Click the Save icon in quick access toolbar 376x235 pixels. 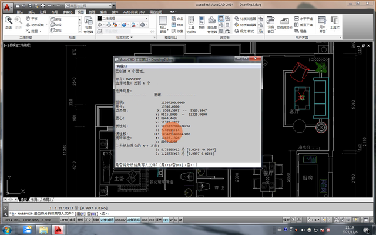click(30, 5)
